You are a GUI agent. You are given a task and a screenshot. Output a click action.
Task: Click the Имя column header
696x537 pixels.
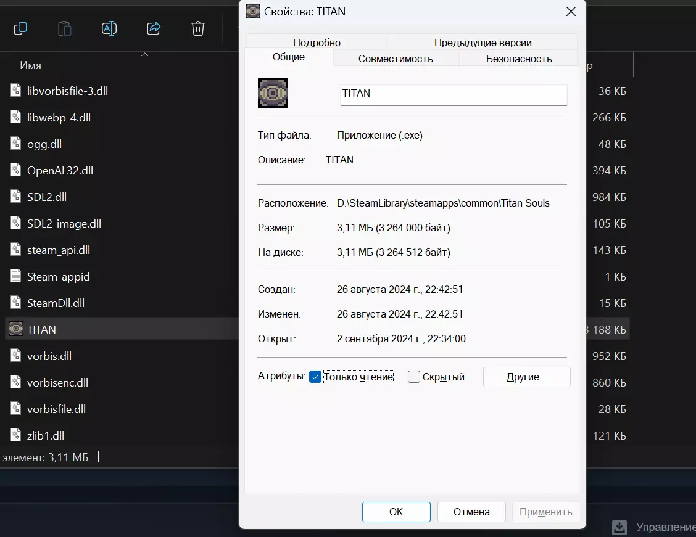(31, 65)
